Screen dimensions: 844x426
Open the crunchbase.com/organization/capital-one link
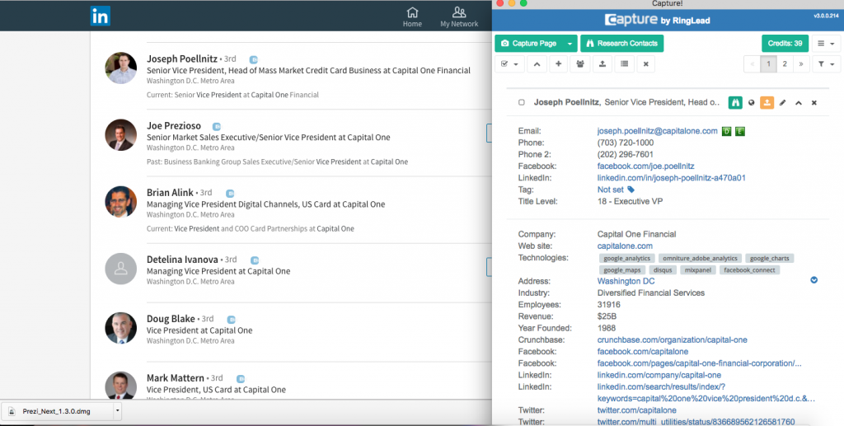pos(673,340)
